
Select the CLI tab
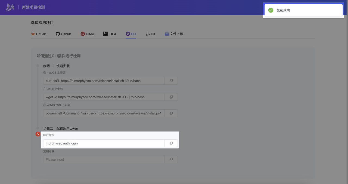(x=131, y=34)
